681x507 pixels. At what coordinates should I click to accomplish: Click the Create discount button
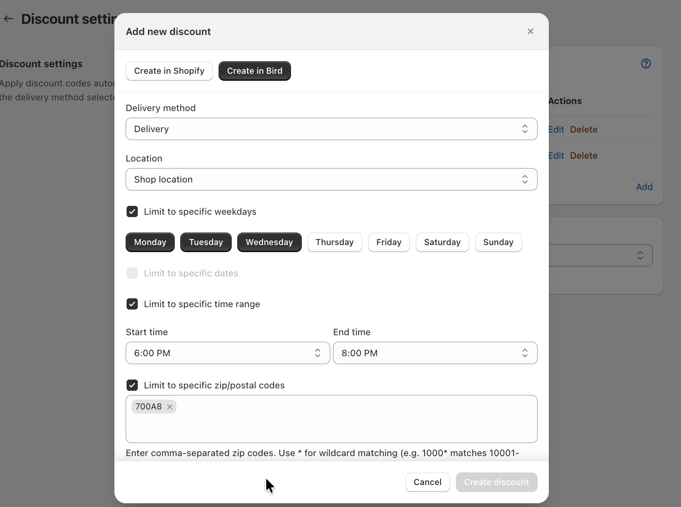497,482
